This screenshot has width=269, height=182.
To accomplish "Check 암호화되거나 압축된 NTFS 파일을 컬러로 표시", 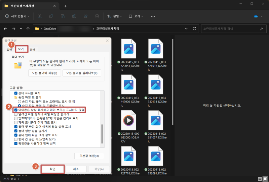I will click(x=16, y=118).
